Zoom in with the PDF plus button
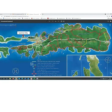112x112 pixels. (58, 21)
